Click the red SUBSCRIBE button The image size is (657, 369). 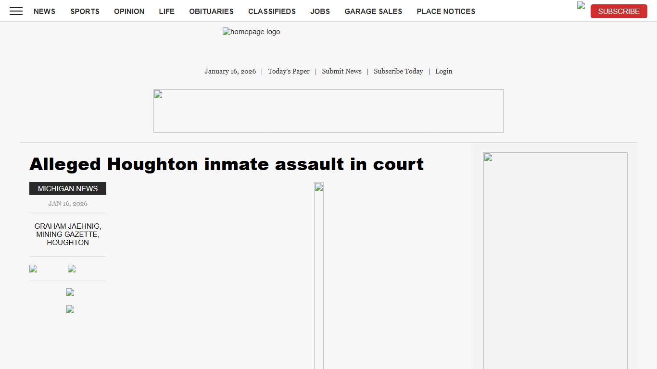pos(619,11)
